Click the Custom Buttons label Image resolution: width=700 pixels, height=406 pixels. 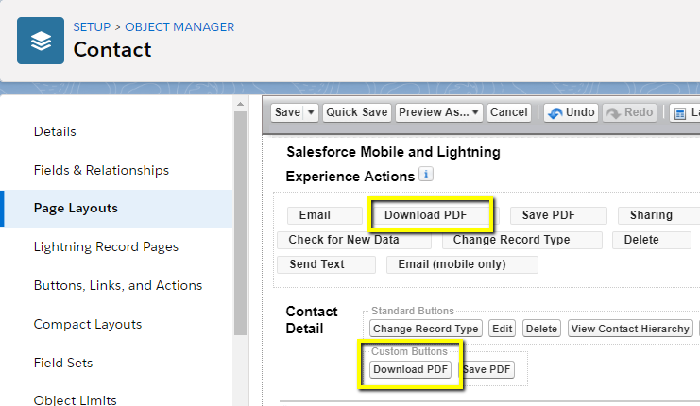click(409, 351)
